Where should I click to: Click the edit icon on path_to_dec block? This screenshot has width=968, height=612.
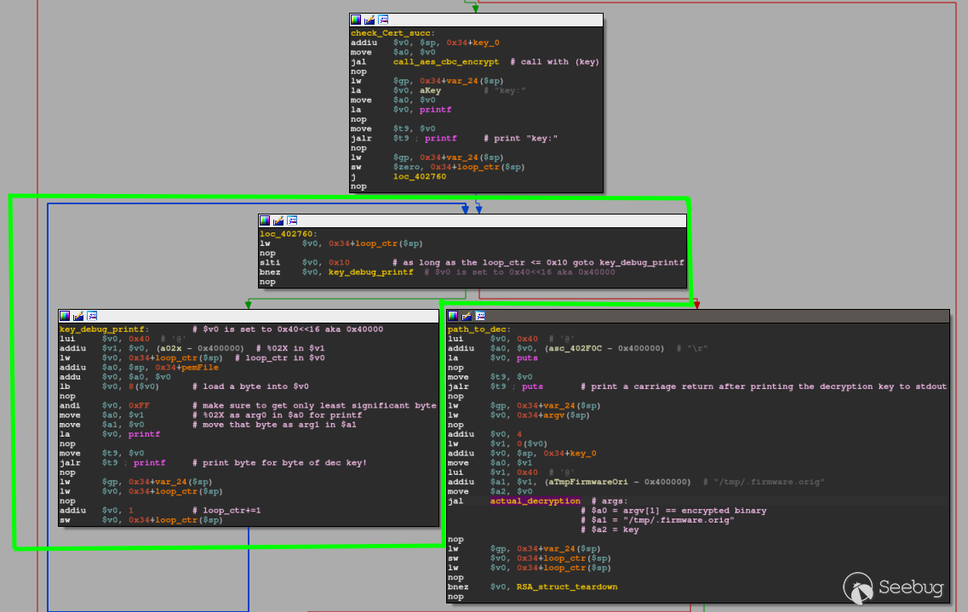467,316
